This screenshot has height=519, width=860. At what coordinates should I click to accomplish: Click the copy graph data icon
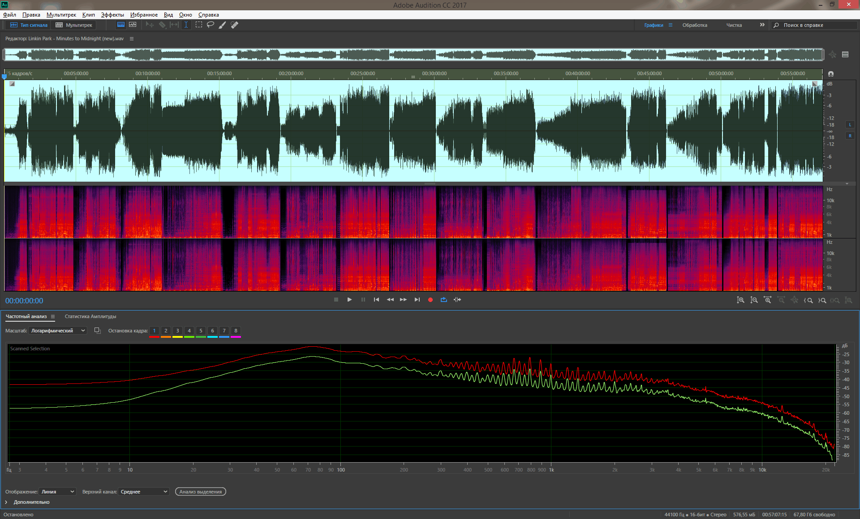coord(97,331)
